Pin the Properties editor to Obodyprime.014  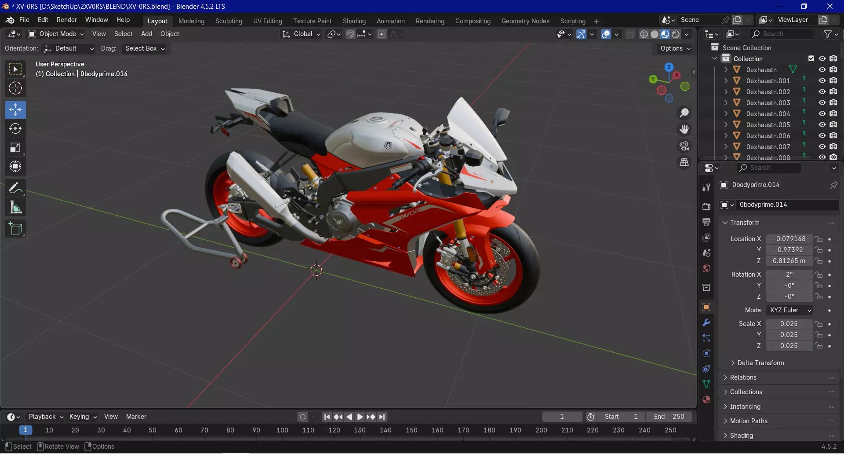(x=833, y=185)
